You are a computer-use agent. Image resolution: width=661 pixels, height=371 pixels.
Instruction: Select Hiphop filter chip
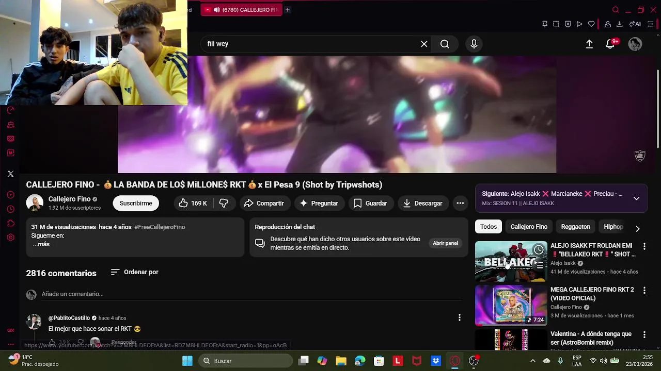click(x=613, y=227)
